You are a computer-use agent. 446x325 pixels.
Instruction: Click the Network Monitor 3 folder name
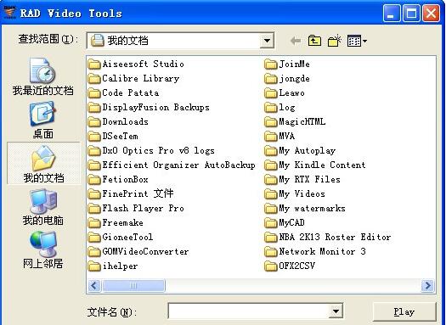(x=322, y=252)
